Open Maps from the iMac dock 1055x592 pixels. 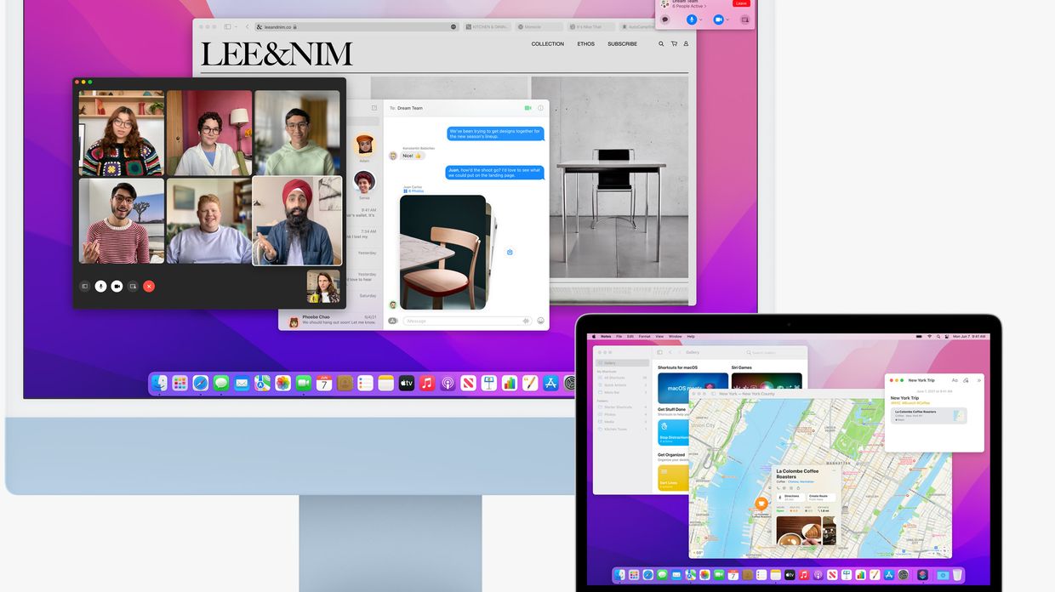pyautogui.click(x=262, y=384)
